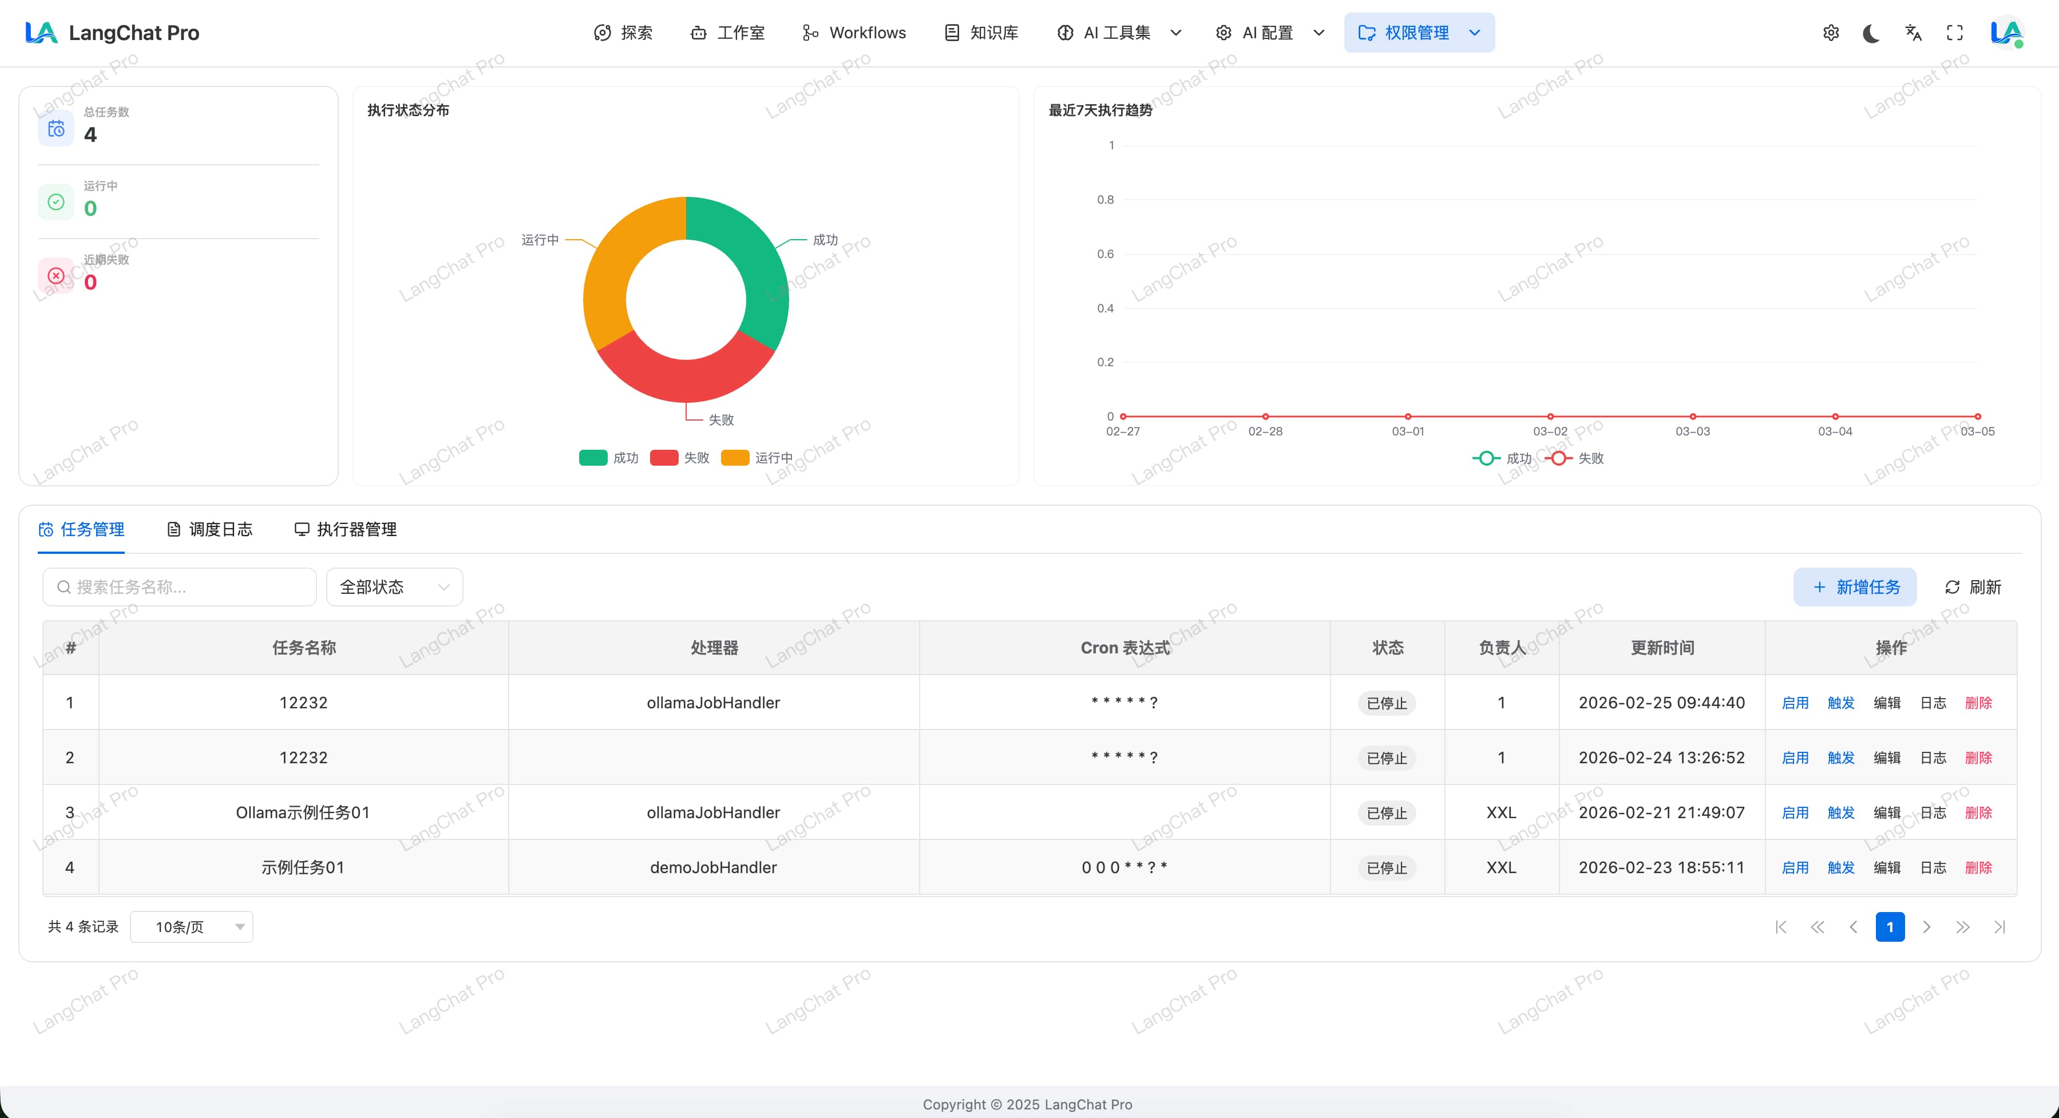The width and height of the screenshot is (2059, 1118).
Task: Jump to last page pagination icon
Action: coord(1999,927)
